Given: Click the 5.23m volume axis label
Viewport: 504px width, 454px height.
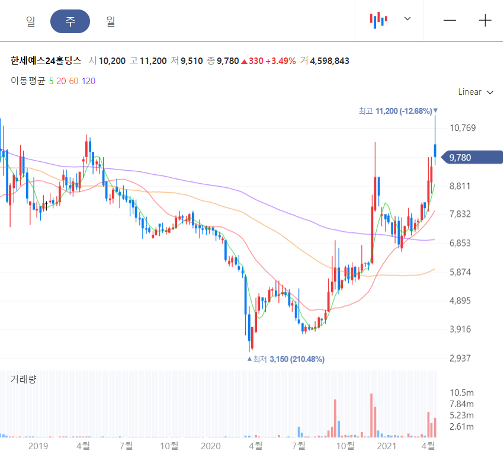Looking at the screenshot, I should (461, 415).
